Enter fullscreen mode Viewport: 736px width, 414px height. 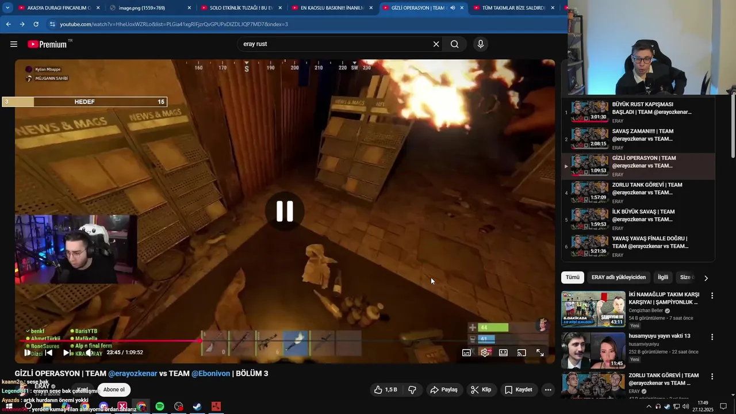click(x=540, y=352)
